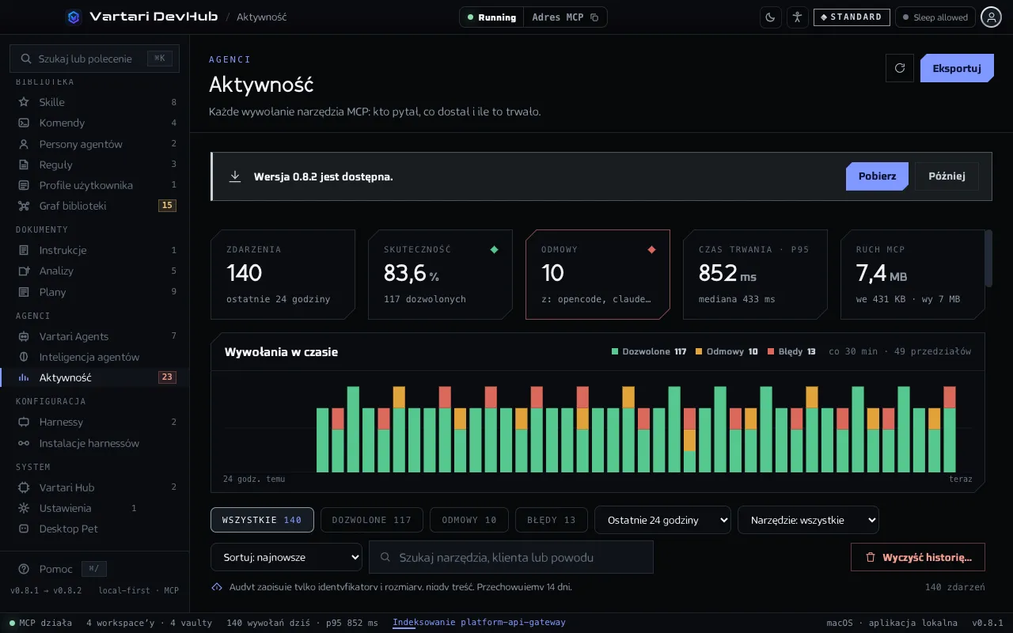Focus the Szukaj lub polecenie search box
This screenshot has width=1013, height=633.
tap(95, 59)
